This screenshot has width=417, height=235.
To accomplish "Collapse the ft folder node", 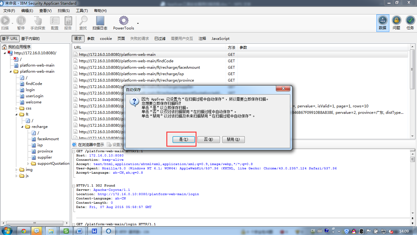I will (x=17, y=114).
